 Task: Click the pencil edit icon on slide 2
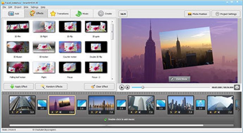pyautogui.click(x=56, y=112)
